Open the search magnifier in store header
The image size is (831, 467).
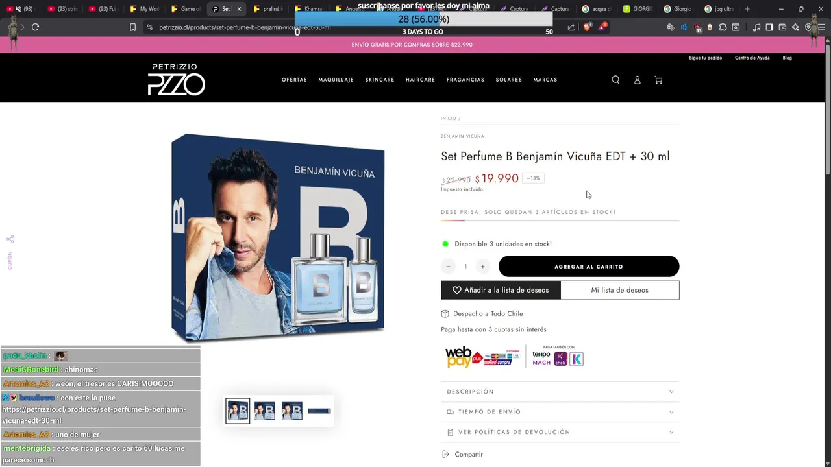point(615,80)
